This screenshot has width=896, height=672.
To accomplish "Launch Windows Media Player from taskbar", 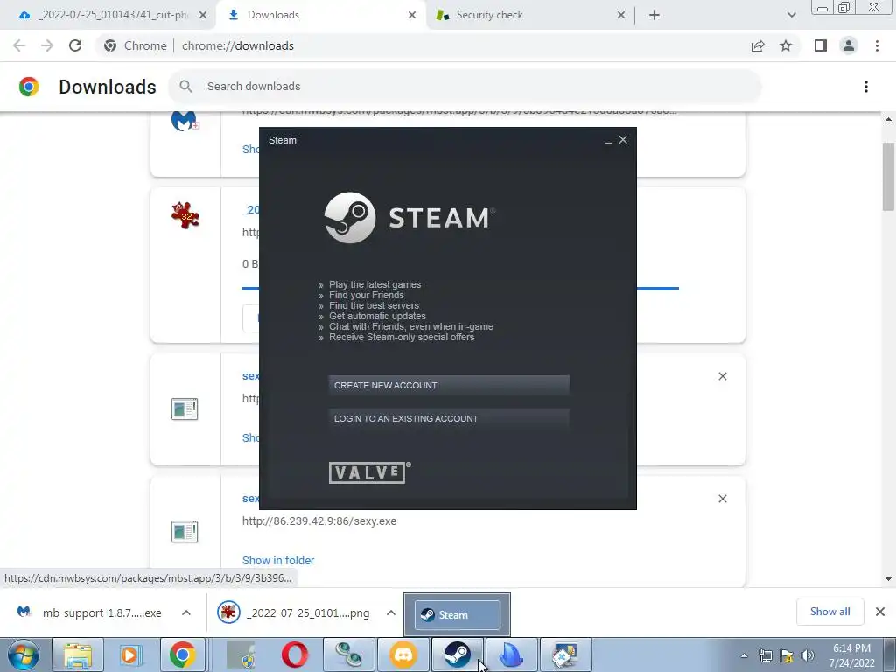I will click(x=129, y=654).
